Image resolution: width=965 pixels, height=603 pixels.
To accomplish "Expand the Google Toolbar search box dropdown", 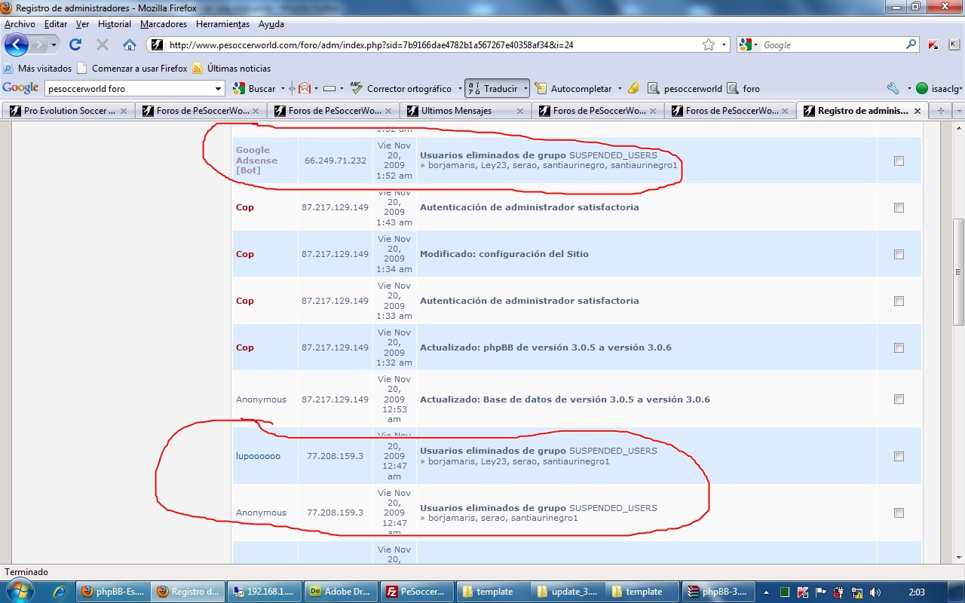I will point(219,89).
